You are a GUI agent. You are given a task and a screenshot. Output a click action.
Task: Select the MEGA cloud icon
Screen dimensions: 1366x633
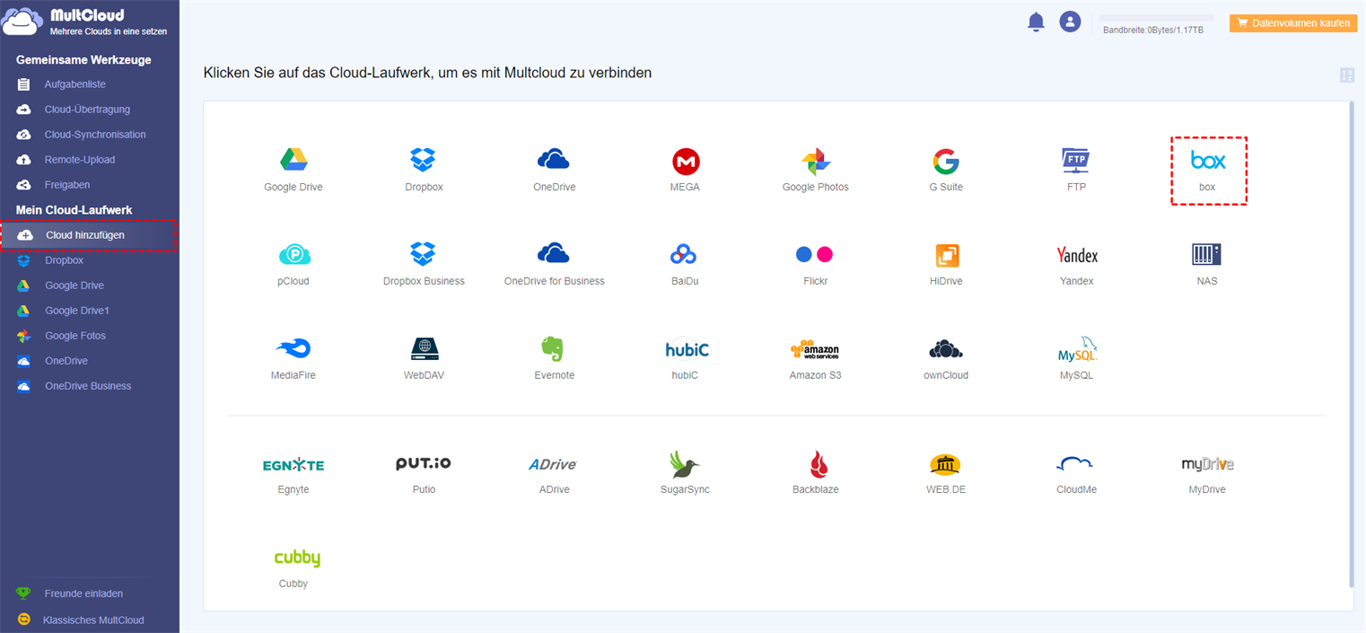[x=686, y=162]
